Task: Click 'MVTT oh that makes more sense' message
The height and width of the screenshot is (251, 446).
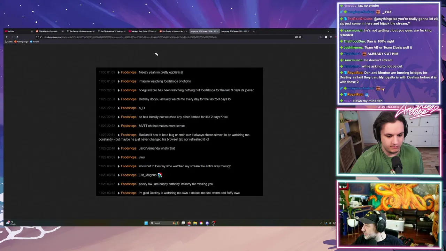Action: [x=162, y=126]
